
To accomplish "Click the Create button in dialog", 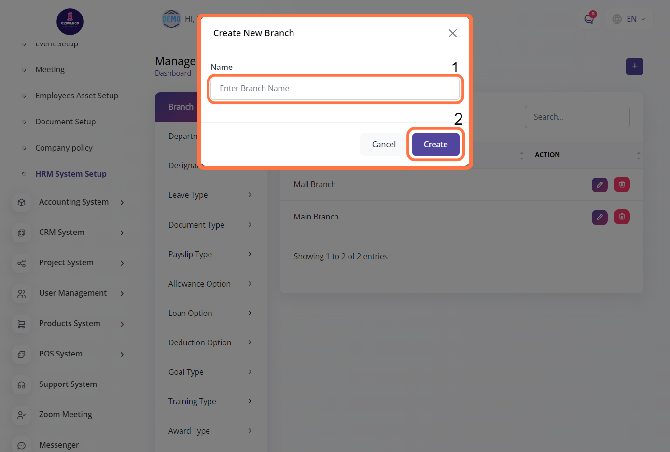I will pyautogui.click(x=435, y=144).
